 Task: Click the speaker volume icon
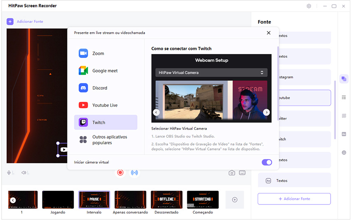tap(24, 173)
